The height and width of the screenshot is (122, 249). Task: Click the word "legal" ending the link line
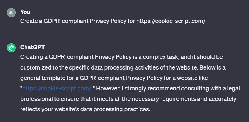pos(233,89)
